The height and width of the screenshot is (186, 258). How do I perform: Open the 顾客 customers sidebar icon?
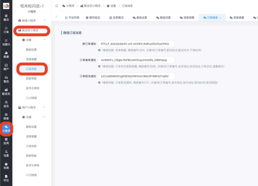pos(6,116)
